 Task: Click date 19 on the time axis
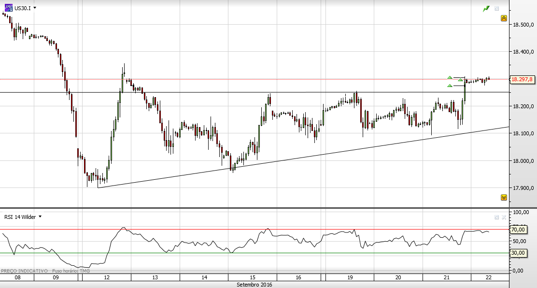tap(350, 277)
